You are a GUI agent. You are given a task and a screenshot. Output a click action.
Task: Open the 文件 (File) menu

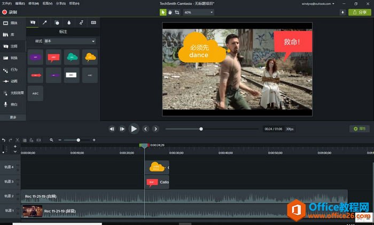coord(6,3)
